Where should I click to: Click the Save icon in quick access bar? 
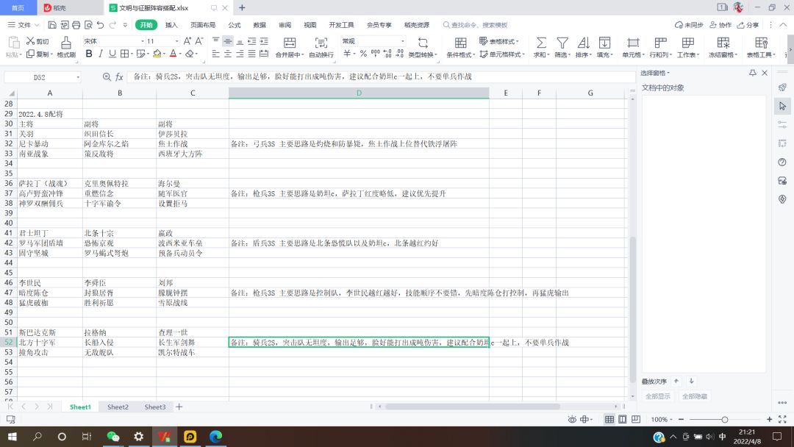coord(52,25)
